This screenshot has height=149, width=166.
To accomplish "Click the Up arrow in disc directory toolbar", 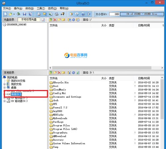I will tap(51, 20).
